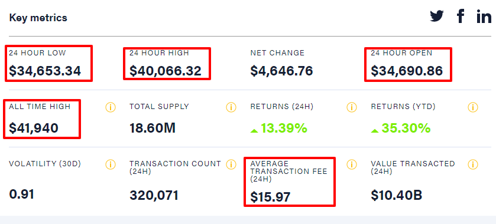Click the 24 Hour Open value $34,690.86
496x224 pixels.
[407, 71]
